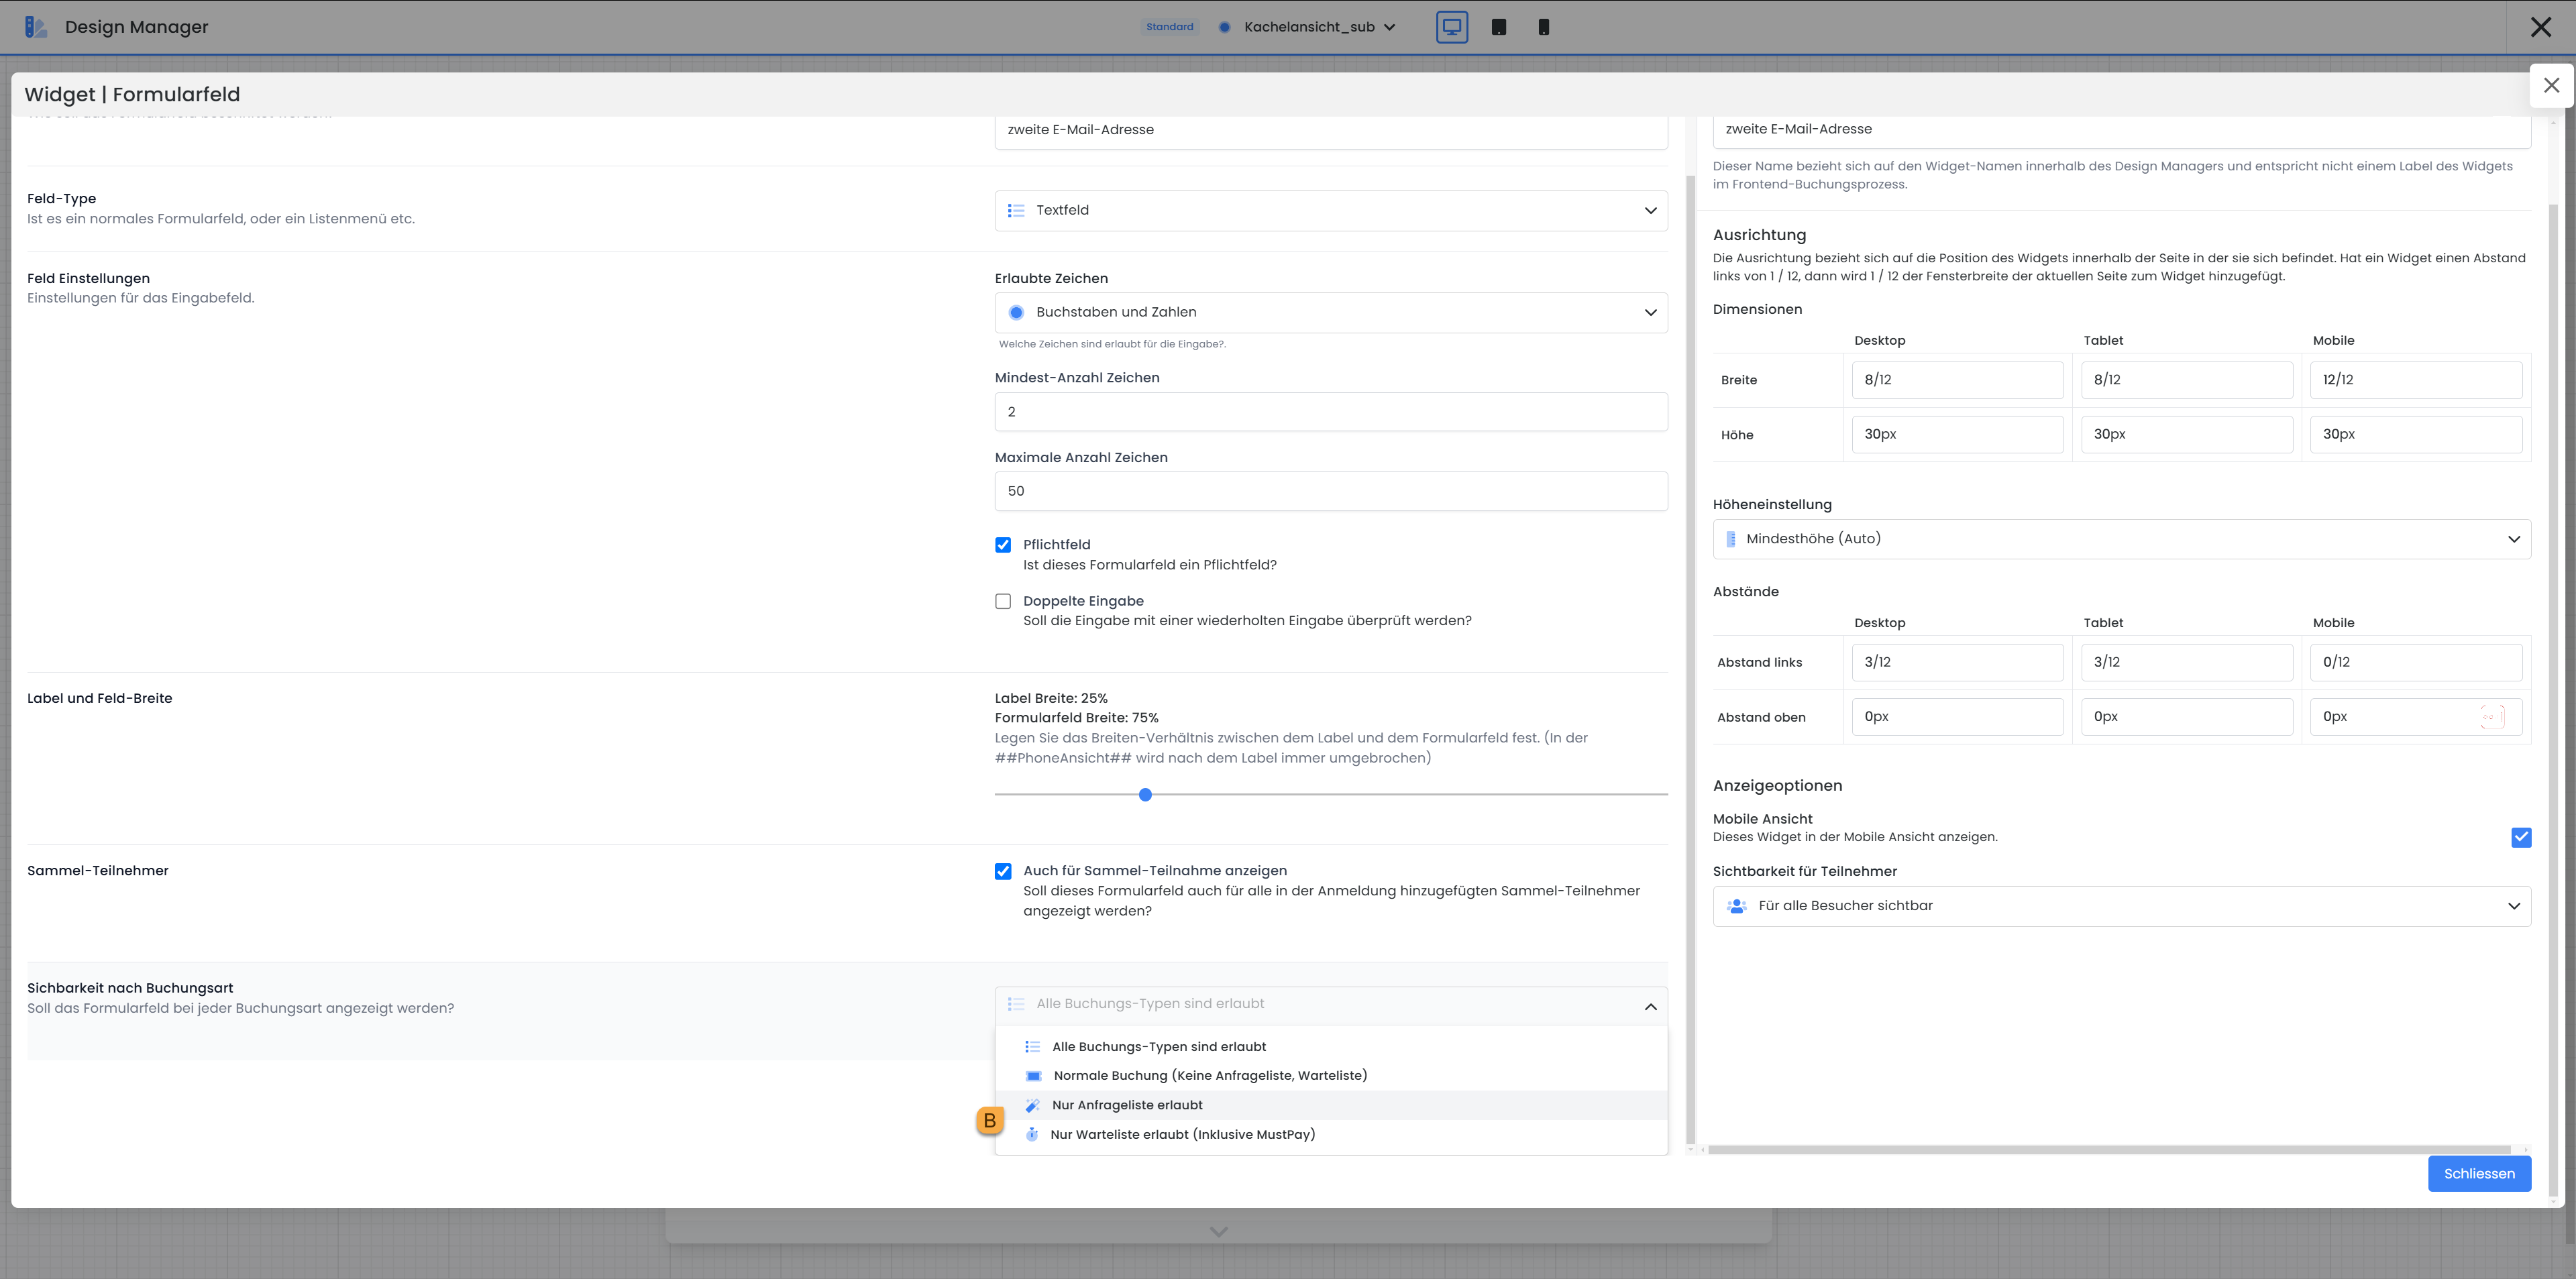The height and width of the screenshot is (1279, 2576).
Task: Click blue dot icon beside Buchstaben und Zahlen
Action: pos(1016,312)
